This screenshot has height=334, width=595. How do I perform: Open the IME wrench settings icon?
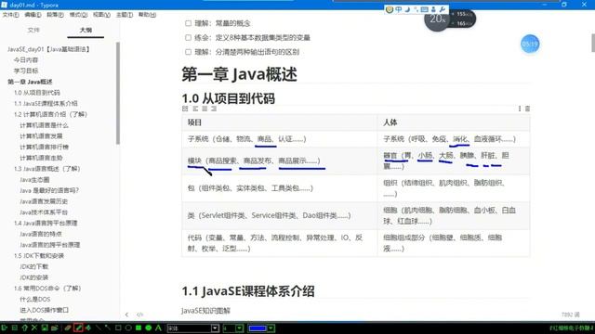click(443, 9)
